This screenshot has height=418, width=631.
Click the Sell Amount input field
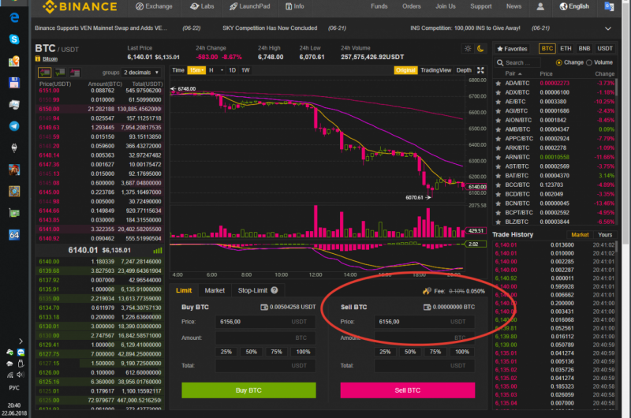[x=424, y=338]
